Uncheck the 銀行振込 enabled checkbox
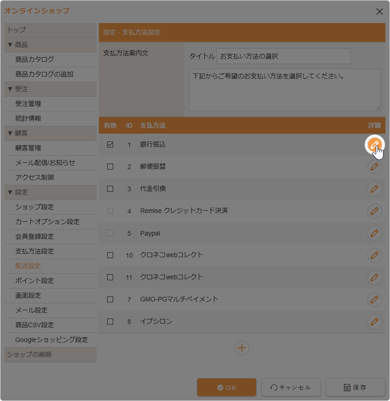Image resolution: width=390 pixels, height=401 pixels. 110,145
